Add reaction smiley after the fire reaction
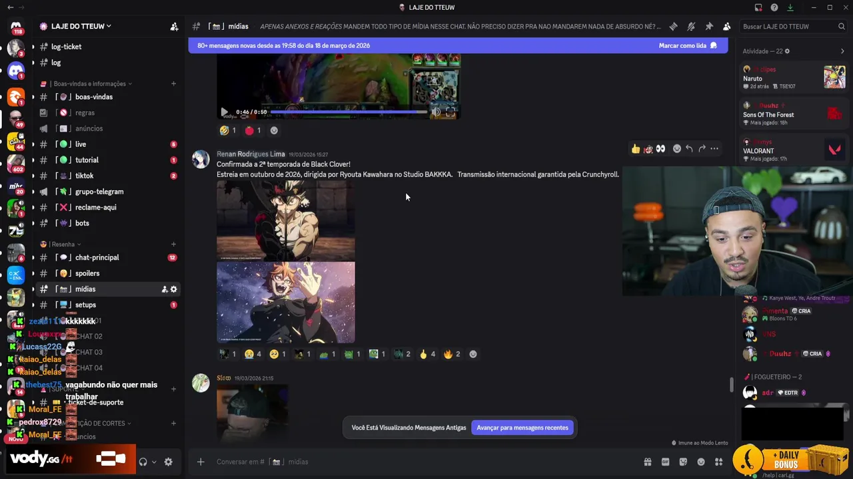This screenshot has height=479, width=853. (x=473, y=354)
